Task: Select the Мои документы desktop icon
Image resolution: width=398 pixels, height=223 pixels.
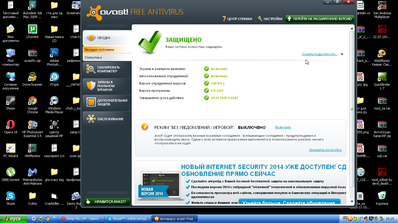Action: click(11, 33)
